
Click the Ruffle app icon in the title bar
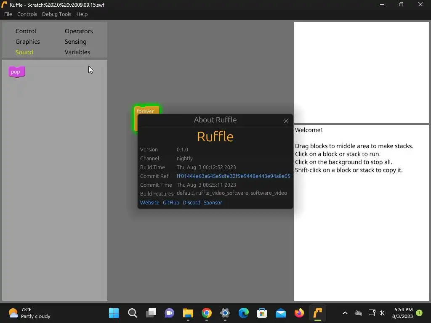4,5
